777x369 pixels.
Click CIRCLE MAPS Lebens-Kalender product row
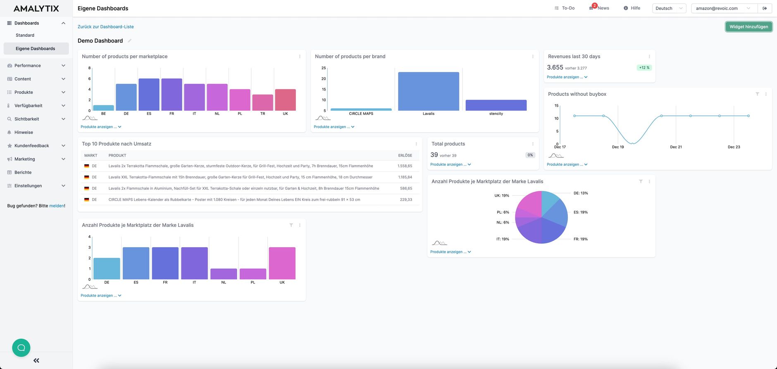coord(250,200)
